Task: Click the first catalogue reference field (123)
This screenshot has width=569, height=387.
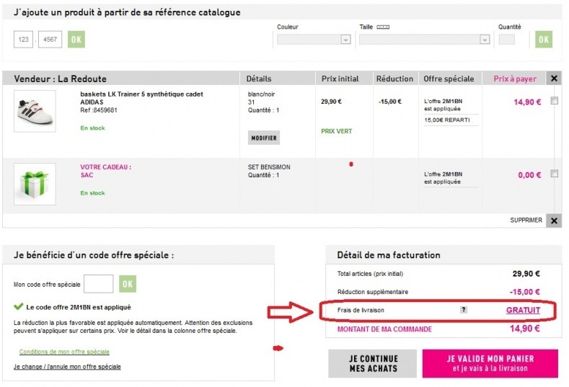Action: point(24,40)
